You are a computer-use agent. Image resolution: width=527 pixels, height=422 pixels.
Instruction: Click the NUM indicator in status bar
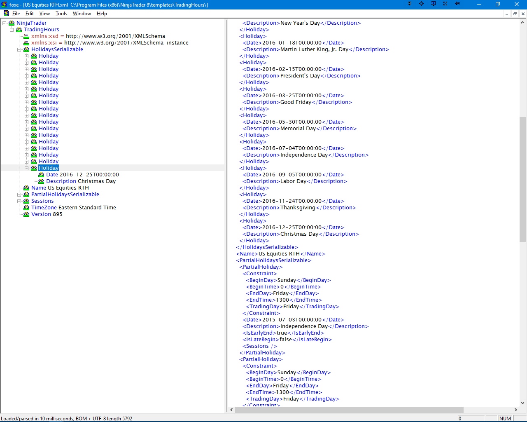tap(505, 418)
